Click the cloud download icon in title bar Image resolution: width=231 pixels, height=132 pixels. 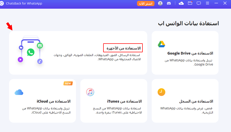(181, 3)
